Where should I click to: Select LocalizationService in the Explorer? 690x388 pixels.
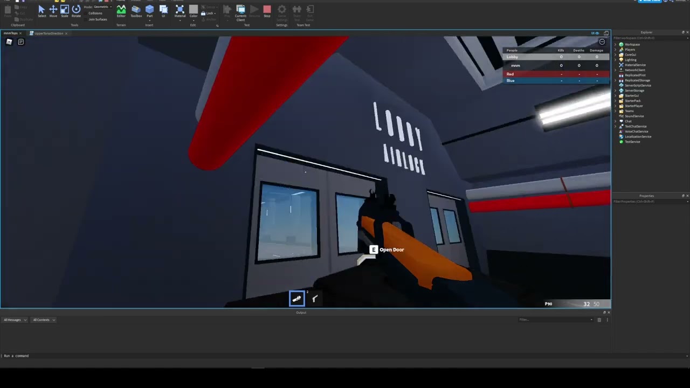[638, 136]
